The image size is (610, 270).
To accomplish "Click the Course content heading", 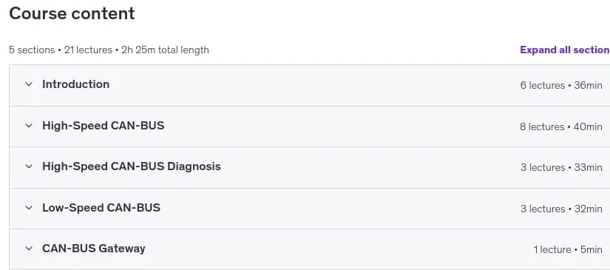I will (72, 13).
